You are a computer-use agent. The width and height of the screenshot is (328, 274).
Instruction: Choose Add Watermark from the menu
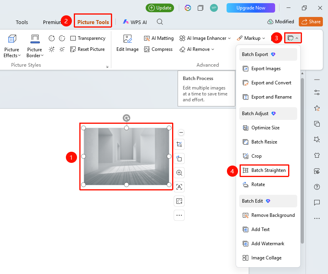point(268,244)
